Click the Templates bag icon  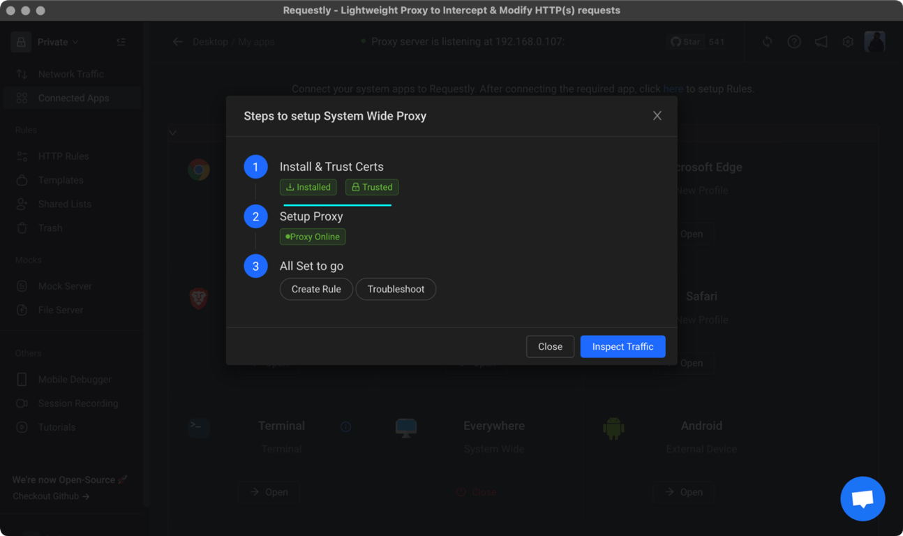pos(22,180)
